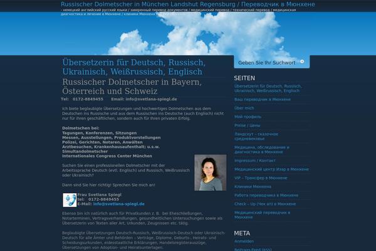The image size is (376, 251).
Task: Click 'Tagungen, Konferenzen, Sitzungen' line
Action: [x=99, y=133]
